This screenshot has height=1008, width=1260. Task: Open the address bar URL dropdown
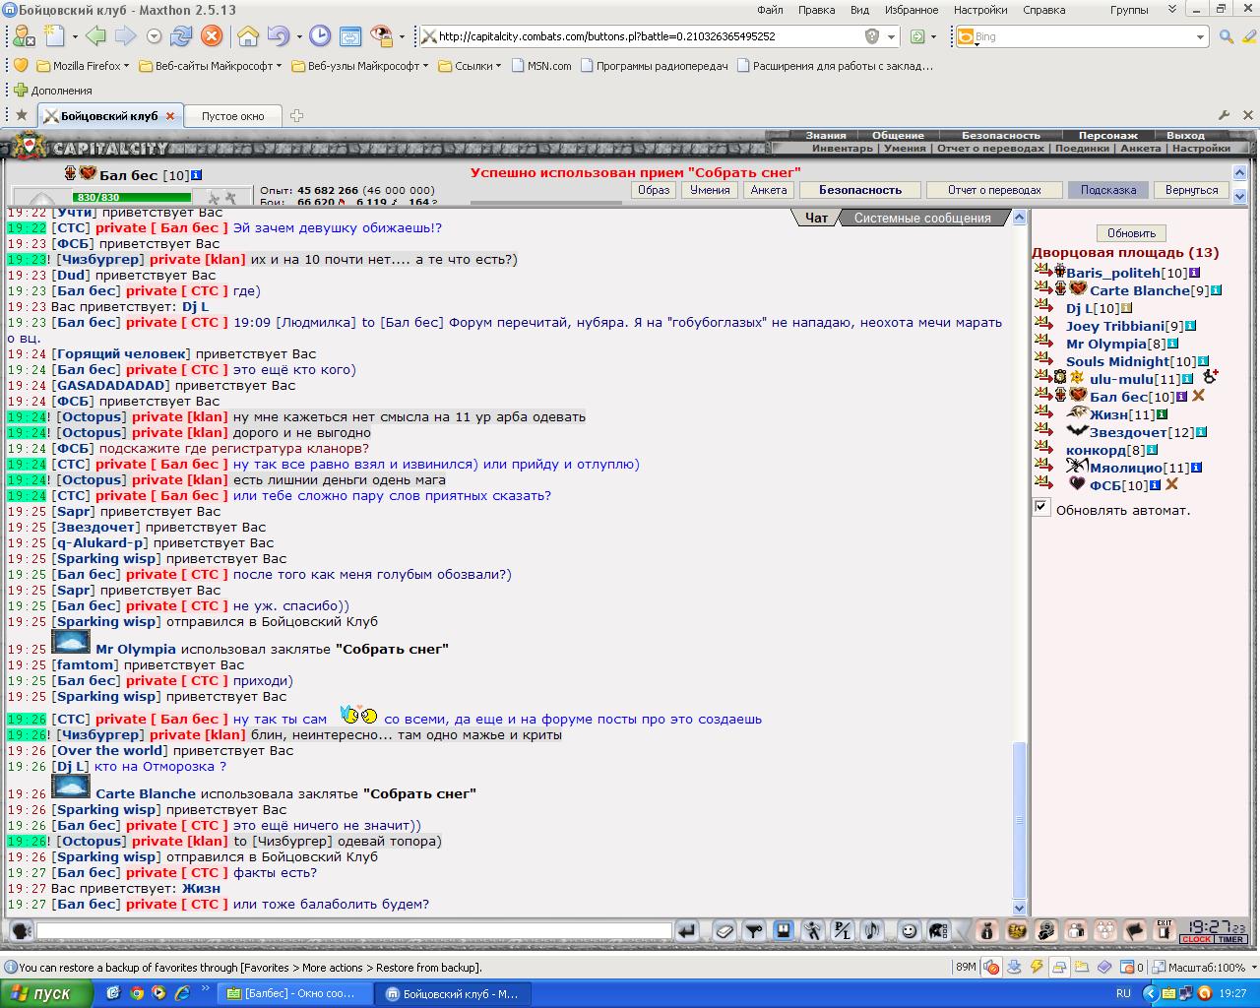[892, 37]
